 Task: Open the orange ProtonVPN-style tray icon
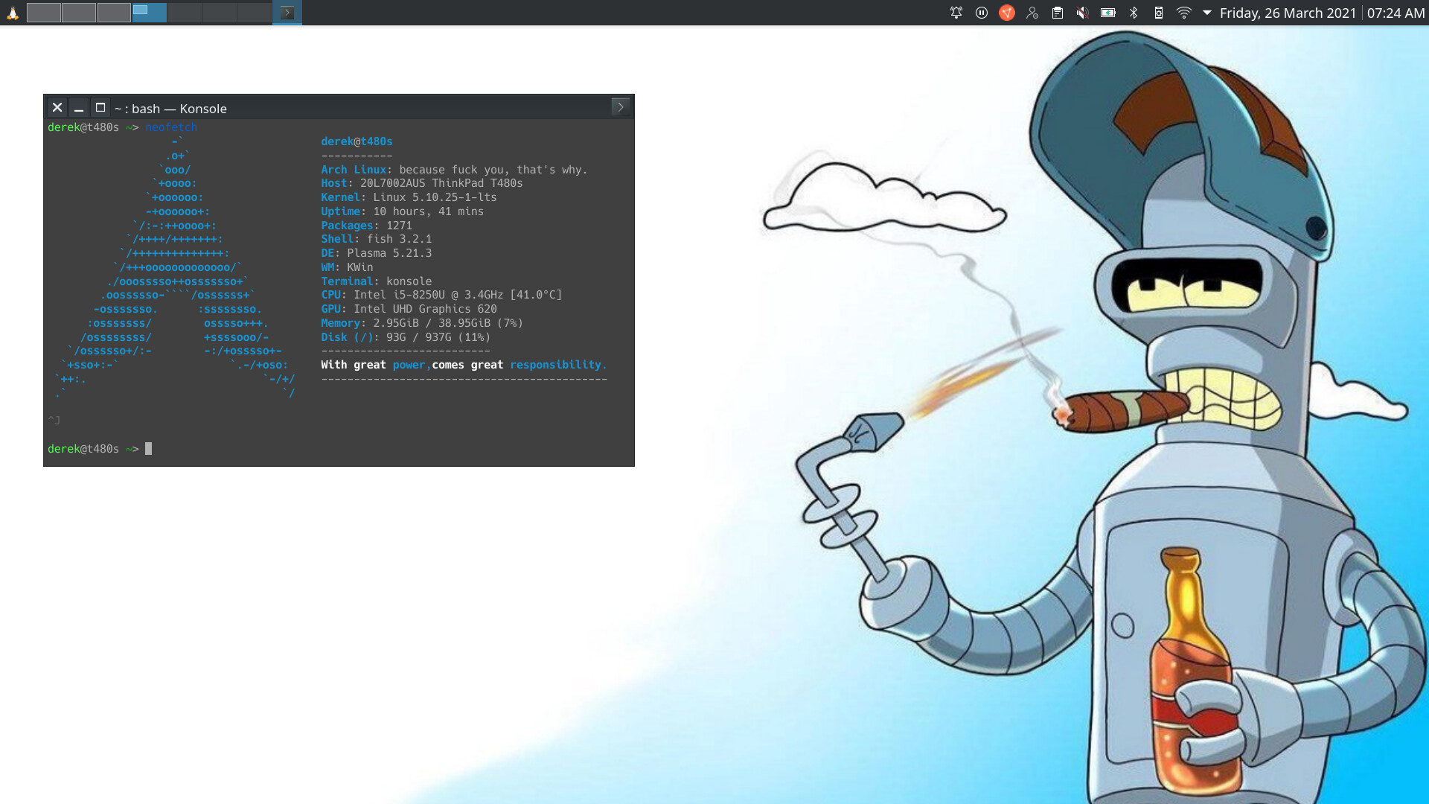click(x=1007, y=13)
